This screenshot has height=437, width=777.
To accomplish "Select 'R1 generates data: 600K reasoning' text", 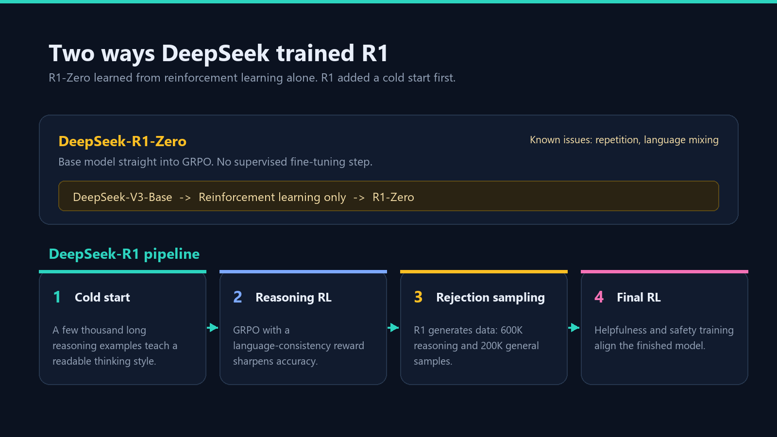I will click(476, 346).
